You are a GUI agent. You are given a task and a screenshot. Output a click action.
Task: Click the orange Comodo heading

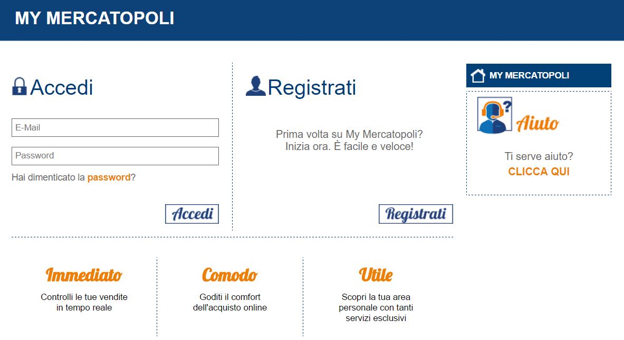[x=229, y=275]
